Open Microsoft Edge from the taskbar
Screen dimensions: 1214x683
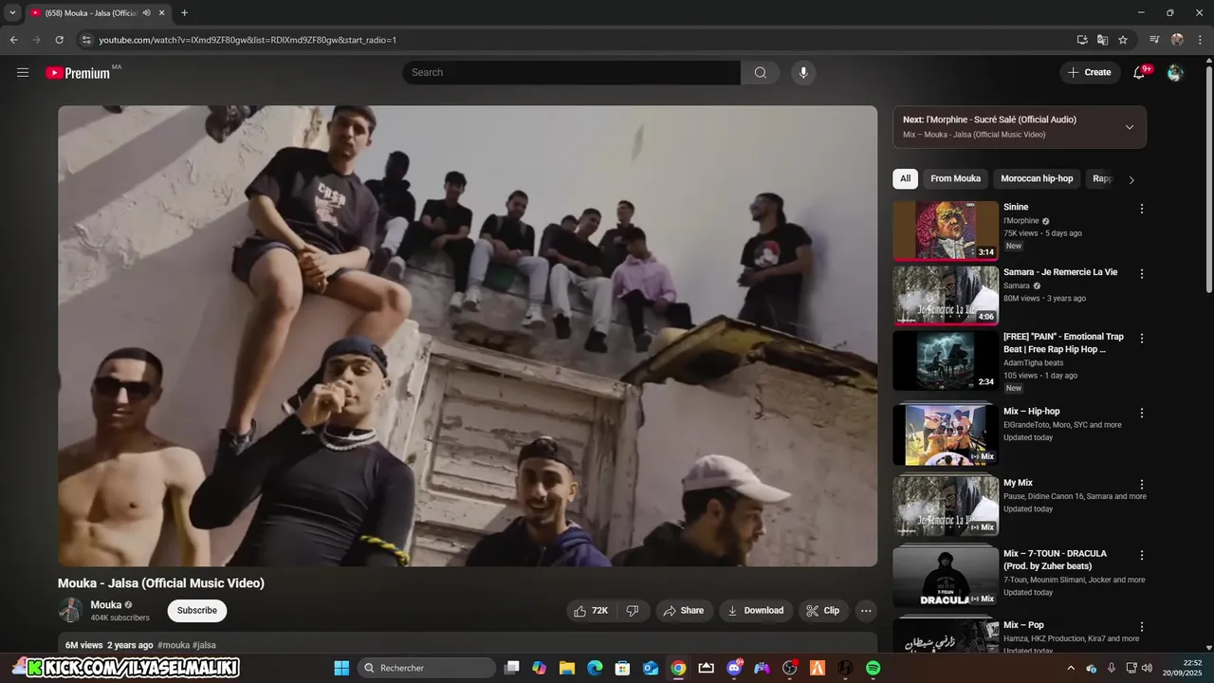point(595,668)
